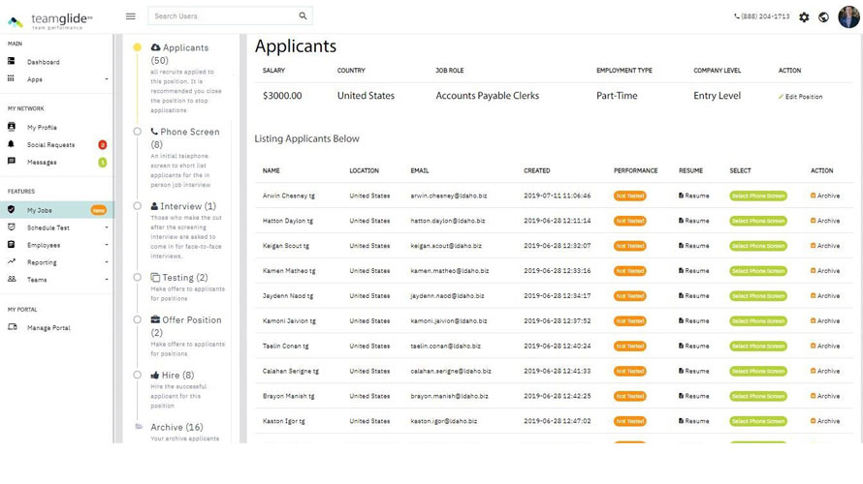This screenshot has width=863, height=484.
Task: Open Dashboard in the sidebar
Action: tap(44, 62)
